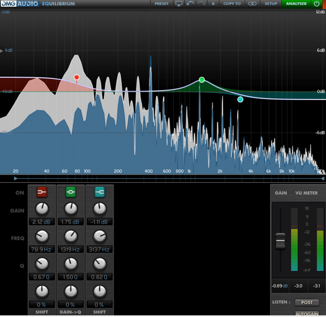Click the Q knob above 0.82 Q
Viewport: 326px width, 317px height.
[99, 264]
